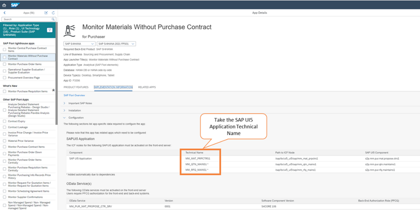This screenshot has width=420, height=210.
Task: Select Implementation Information tab
Action: [x=113, y=87]
